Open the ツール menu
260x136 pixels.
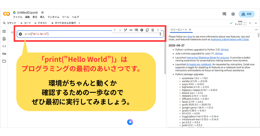point(66,17)
